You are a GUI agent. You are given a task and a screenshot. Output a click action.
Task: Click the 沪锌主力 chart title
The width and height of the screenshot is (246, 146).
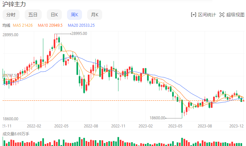tap(14, 5)
